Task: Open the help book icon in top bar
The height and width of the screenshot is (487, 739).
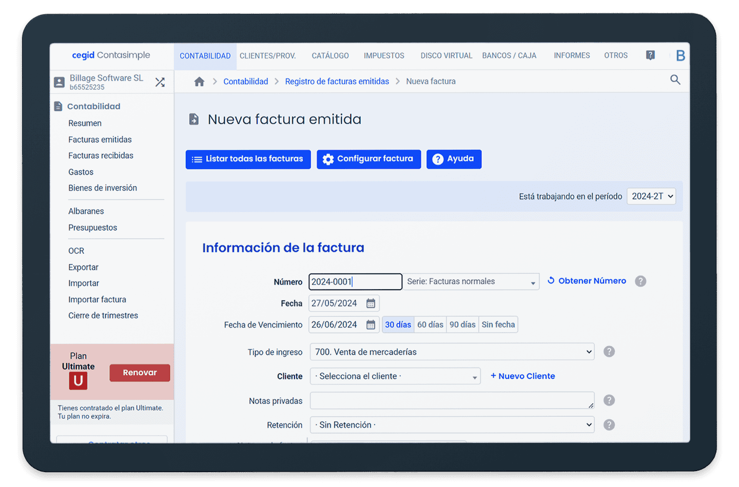Action: [650, 55]
